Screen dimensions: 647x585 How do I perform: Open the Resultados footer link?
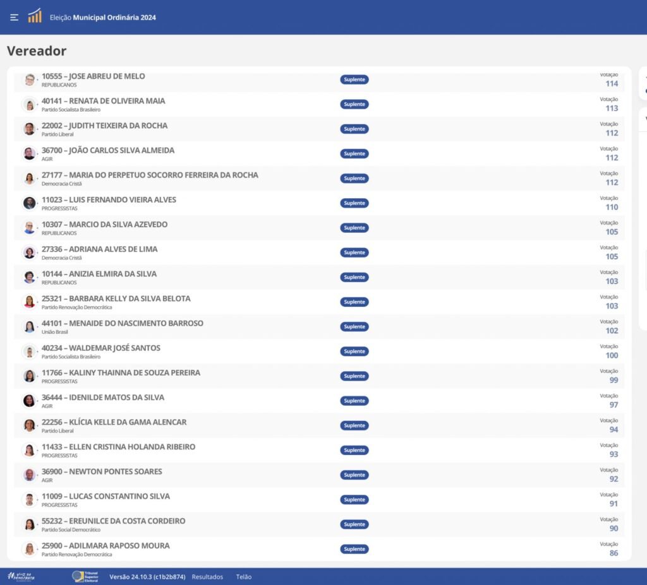[x=207, y=577]
